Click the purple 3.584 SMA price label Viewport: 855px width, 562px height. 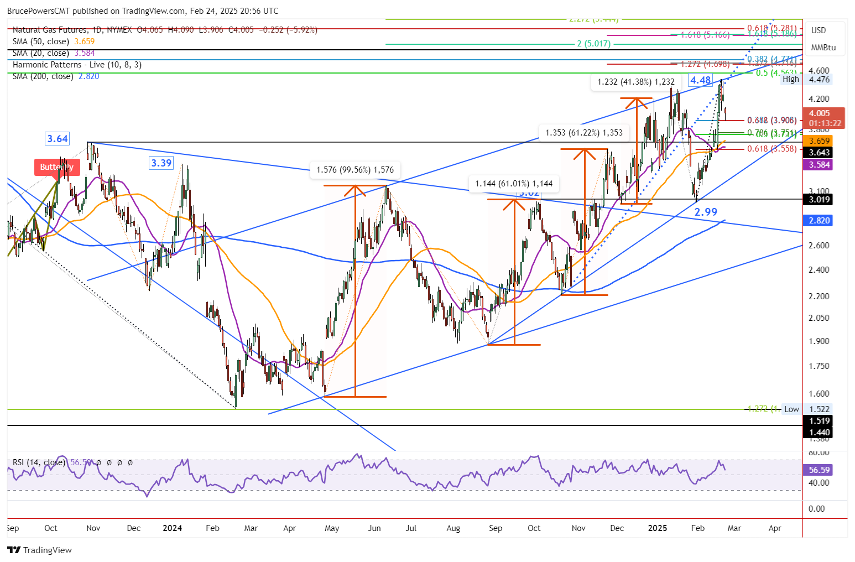click(x=819, y=165)
